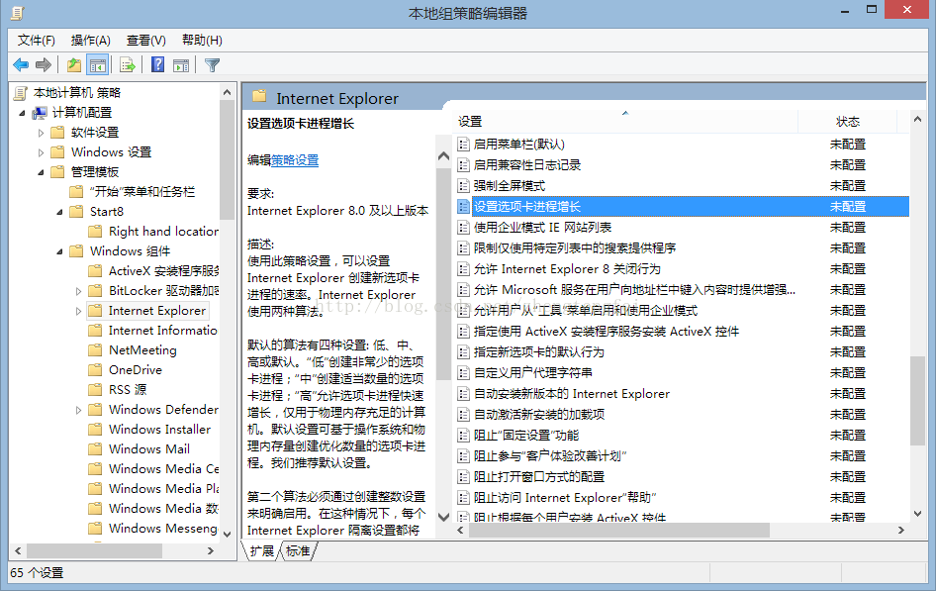
Task: Click the settings list horizontal scrollbar thumb
Action: point(619,530)
